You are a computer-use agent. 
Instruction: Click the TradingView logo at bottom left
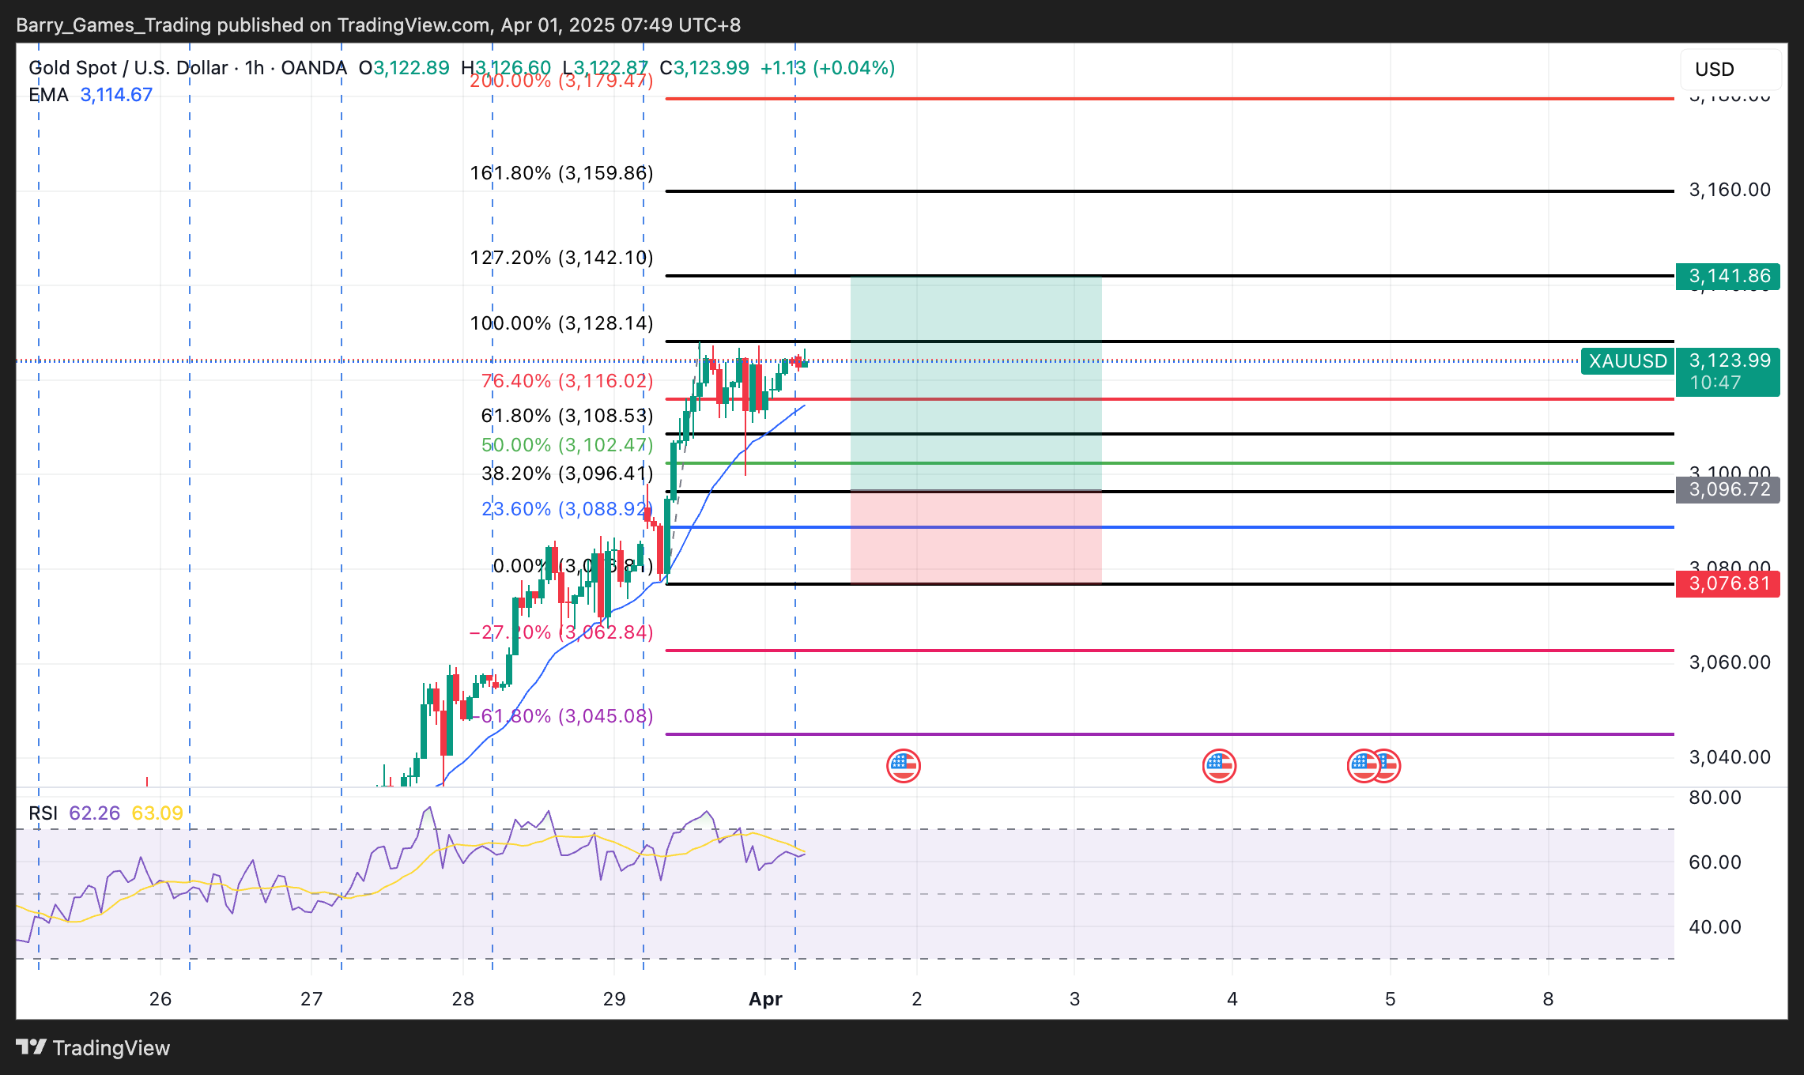[x=92, y=1047]
